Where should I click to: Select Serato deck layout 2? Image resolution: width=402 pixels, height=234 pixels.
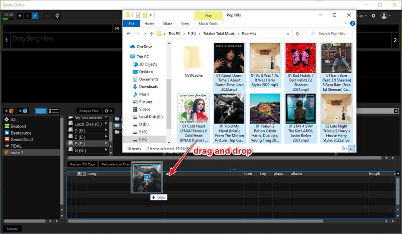pyautogui.click(x=35, y=16)
